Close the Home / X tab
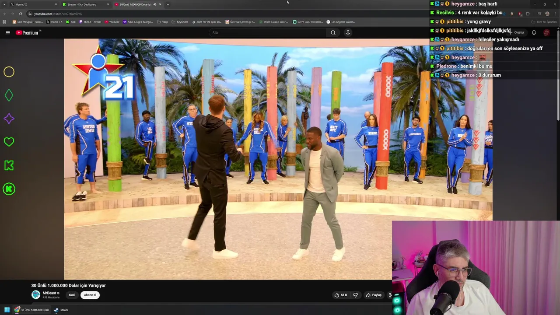 point(56,4)
